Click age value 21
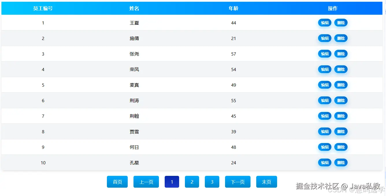This screenshot has height=196, width=386. click(x=233, y=38)
